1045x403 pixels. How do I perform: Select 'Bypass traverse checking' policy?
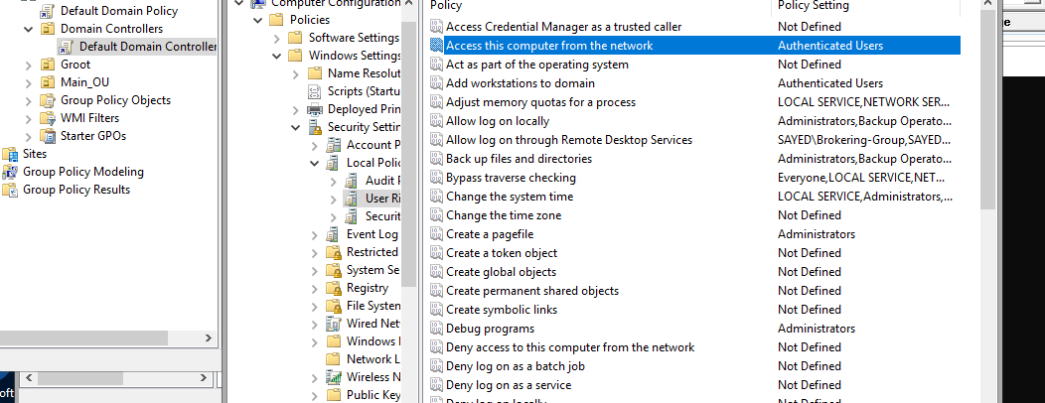pyautogui.click(x=512, y=178)
